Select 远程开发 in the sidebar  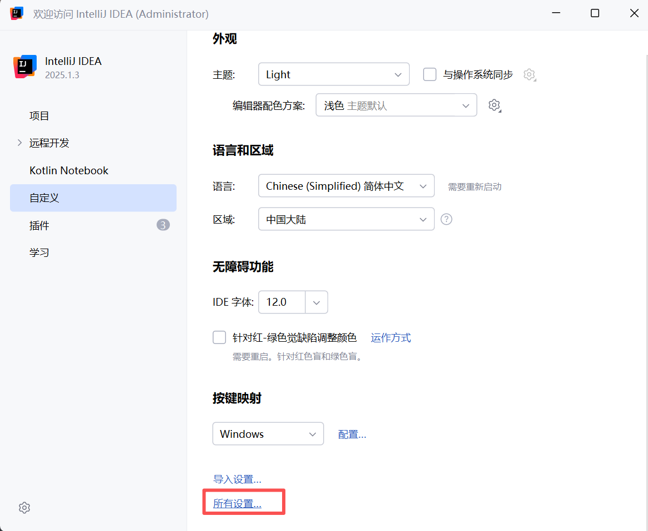click(93, 143)
